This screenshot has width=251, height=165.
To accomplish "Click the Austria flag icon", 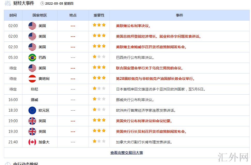I will pyautogui.click(x=32, y=79).
